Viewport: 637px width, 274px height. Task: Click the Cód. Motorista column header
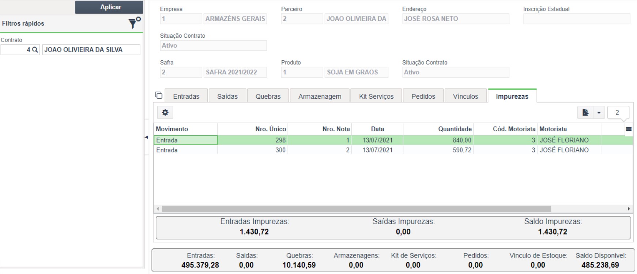pyautogui.click(x=505, y=129)
